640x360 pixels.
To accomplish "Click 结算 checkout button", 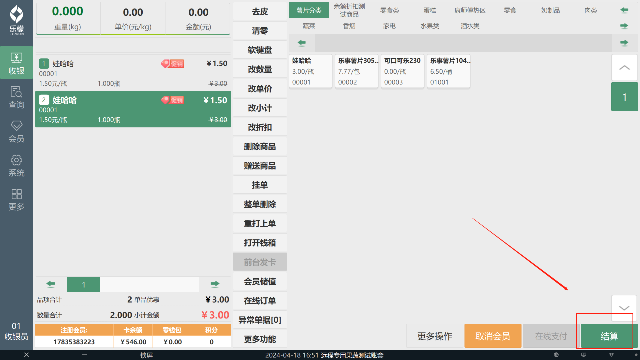I will tap(609, 336).
